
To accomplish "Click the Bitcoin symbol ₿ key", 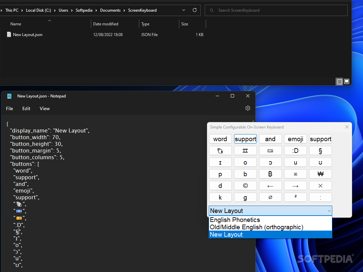I will 270,174.
